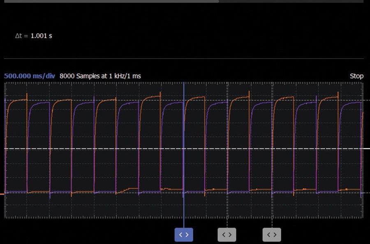Screen dimensions: 370x244
Task: Click the rightmost gray cursor handle
Action: 272,235
